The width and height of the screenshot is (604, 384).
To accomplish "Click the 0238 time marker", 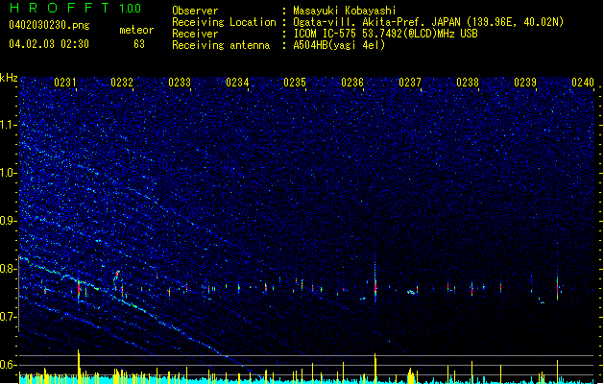I will [x=468, y=83].
